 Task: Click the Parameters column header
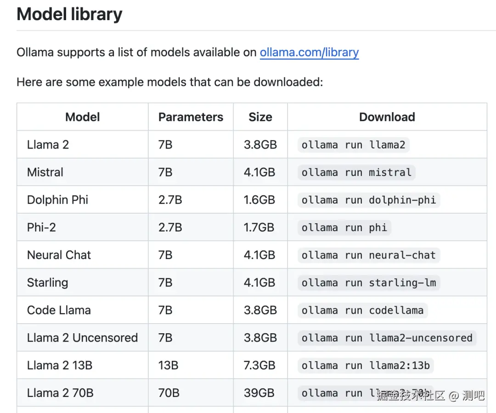(191, 117)
